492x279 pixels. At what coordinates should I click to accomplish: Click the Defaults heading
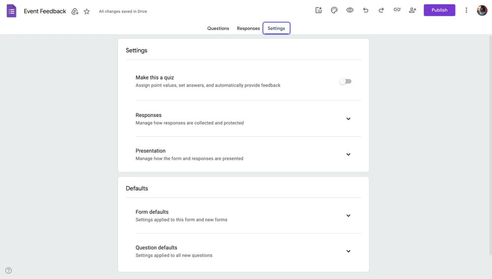tap(137, 188)
